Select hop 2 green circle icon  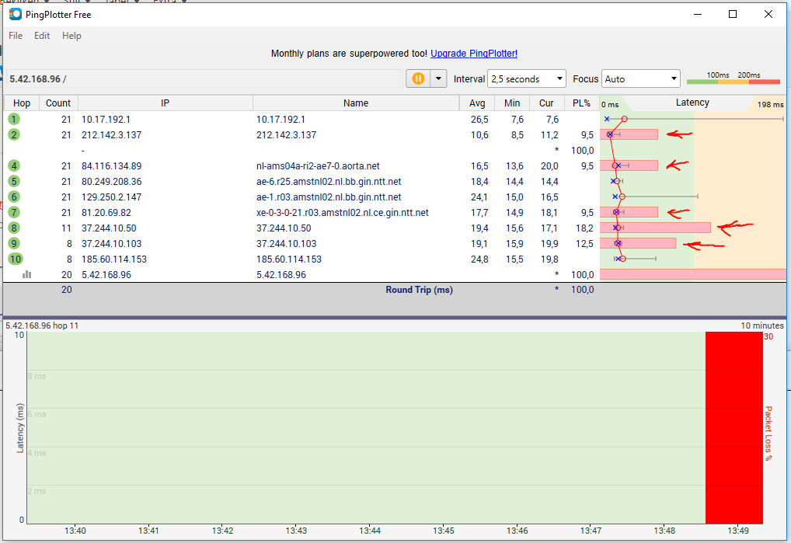(x=14, y=134)
